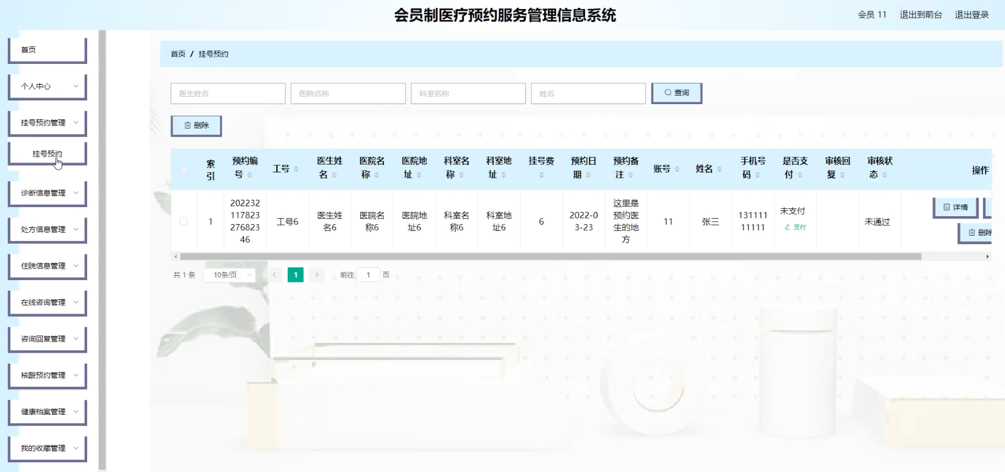Go to next page arrow
Screen dimensions: 1005x472
click(x=317, y=275)
